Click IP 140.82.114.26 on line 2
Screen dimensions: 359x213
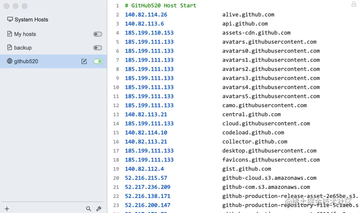146,15
